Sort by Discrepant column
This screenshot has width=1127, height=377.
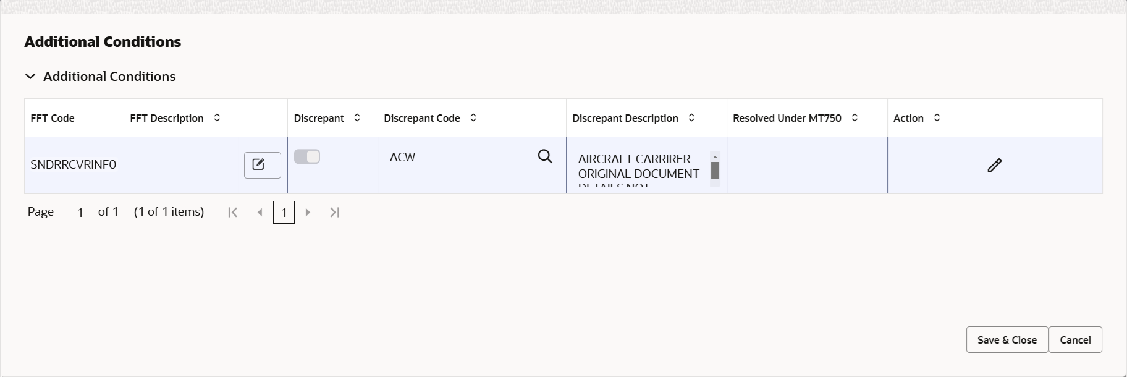coord(357,117)
